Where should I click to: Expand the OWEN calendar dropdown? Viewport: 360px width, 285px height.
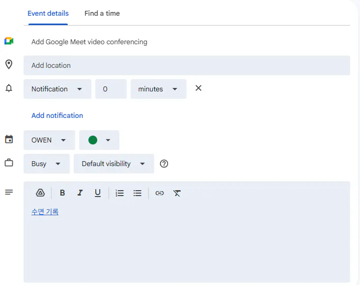[x=49, y=140]
